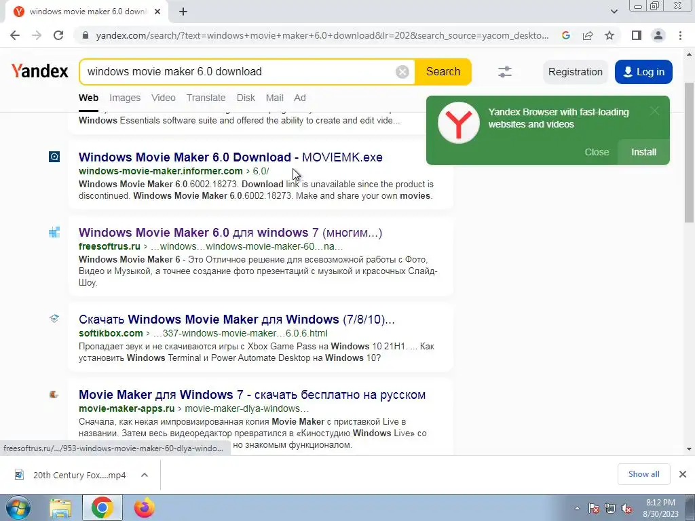Screen dimensions: 695x521
Task: Open a new tab with the plus button
Action: tap(183, 12)
